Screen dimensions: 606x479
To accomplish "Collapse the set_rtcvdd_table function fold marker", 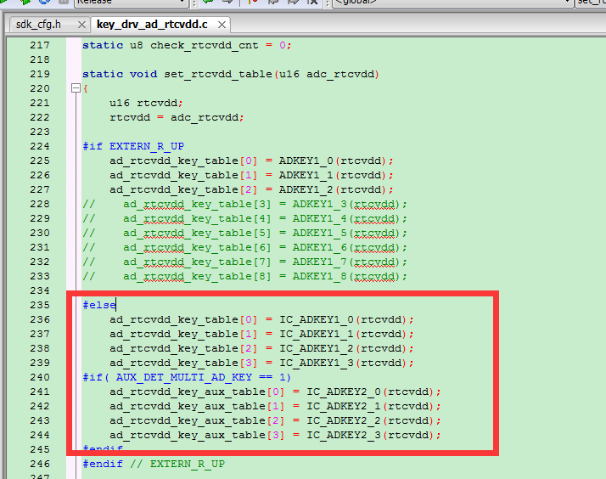I will pos(76,88).
